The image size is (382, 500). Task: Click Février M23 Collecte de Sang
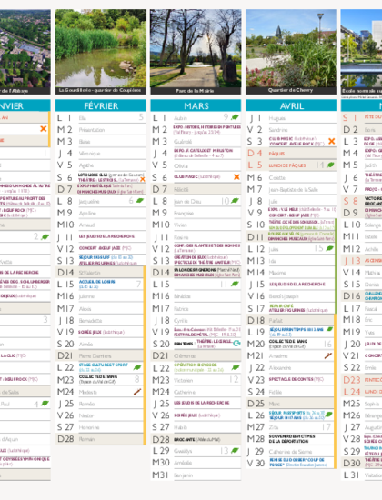coord(98,379)
